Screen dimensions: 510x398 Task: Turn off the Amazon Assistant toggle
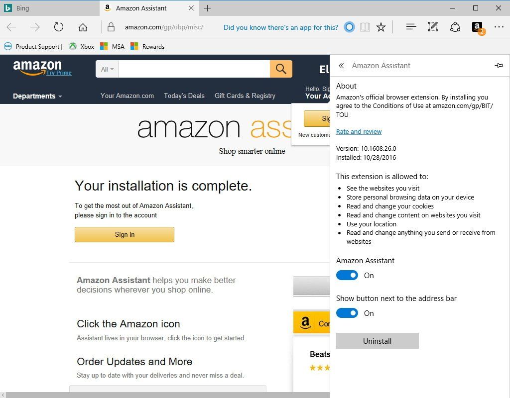pyautogui.click(x=347, y=276)
